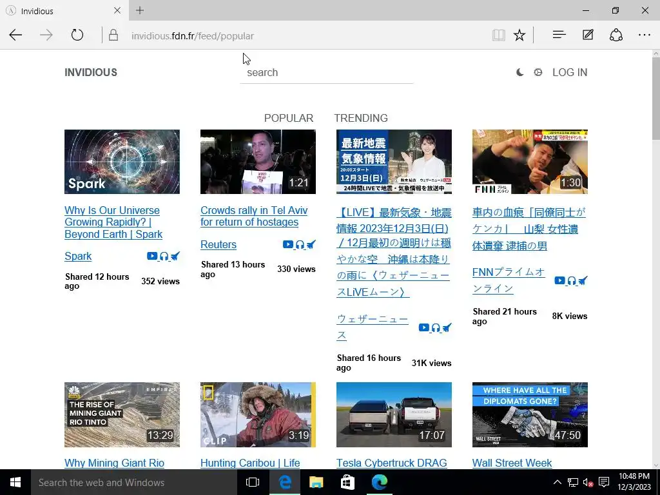Open File Explorer from the taskbar
The width and height of the screenshot is (660, 495).
(316, 482)
